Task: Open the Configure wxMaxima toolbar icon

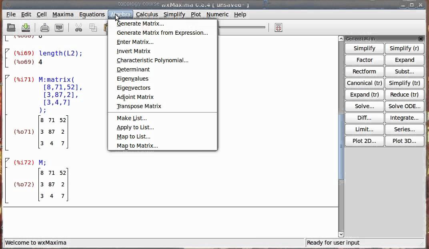Action: pyautogui.click(x=59, y=28)
